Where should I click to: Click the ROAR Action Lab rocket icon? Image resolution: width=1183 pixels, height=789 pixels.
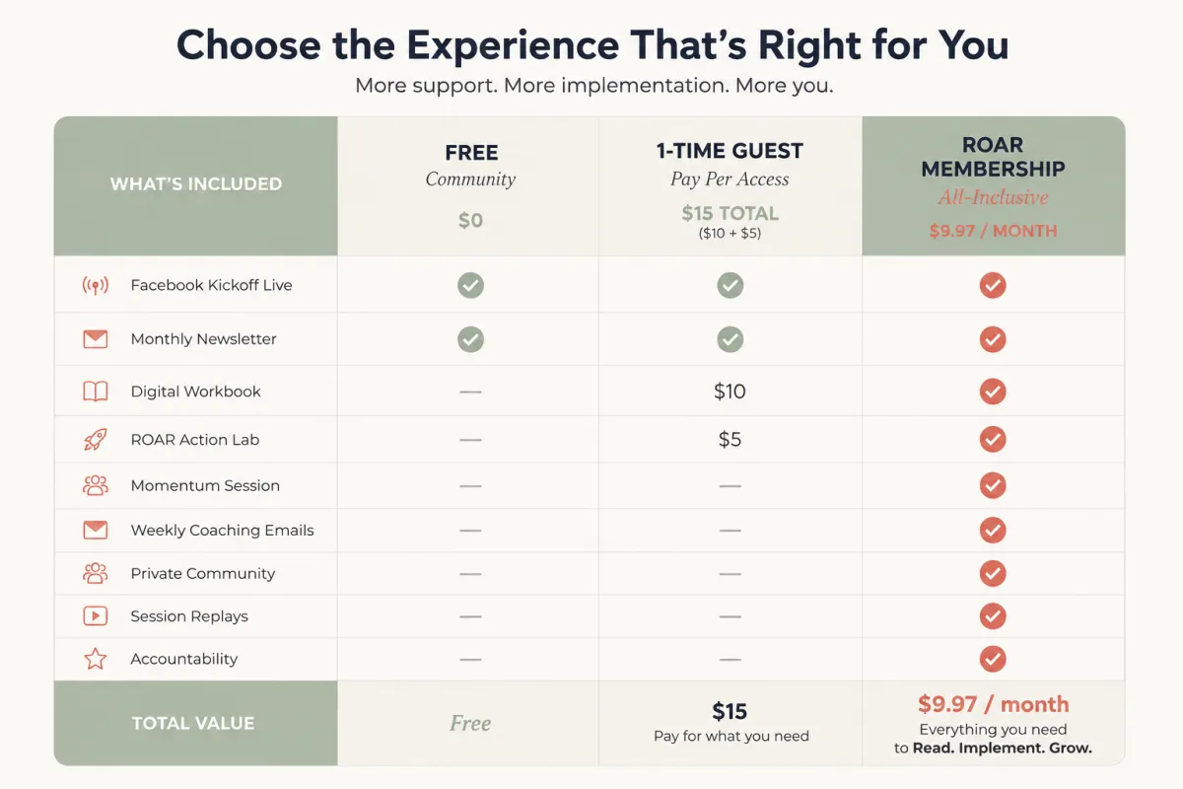tap(96, 440)
